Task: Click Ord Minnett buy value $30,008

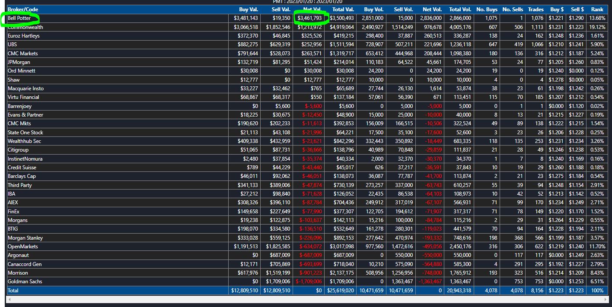Action: pos(249,71)
